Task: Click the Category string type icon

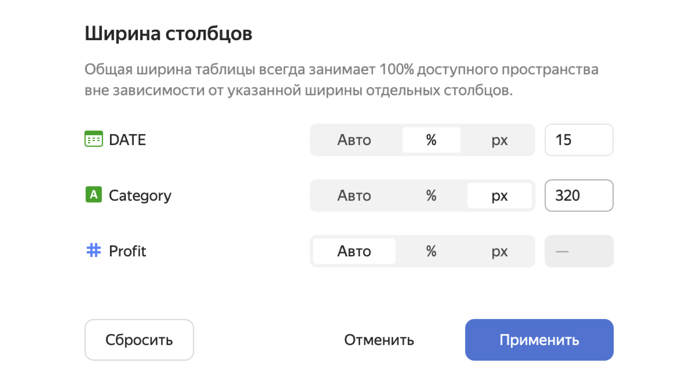Action: (x=94, y=195)
